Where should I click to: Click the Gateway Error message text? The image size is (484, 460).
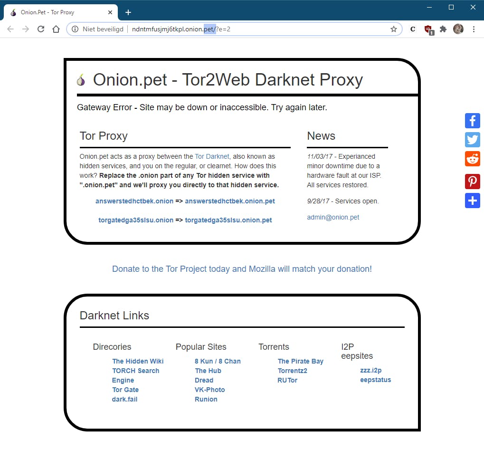point(202,107)
